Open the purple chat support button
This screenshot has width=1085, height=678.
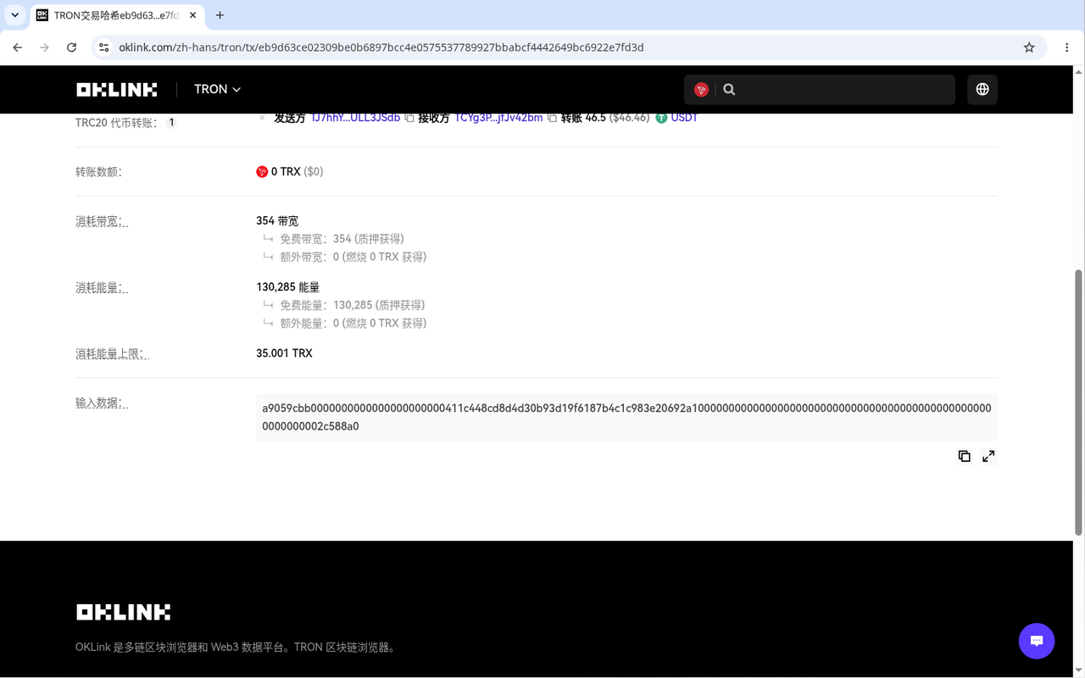click(1036, 641)
